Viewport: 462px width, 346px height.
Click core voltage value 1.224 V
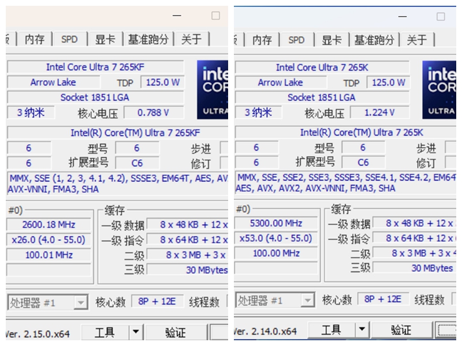(379, 112)
